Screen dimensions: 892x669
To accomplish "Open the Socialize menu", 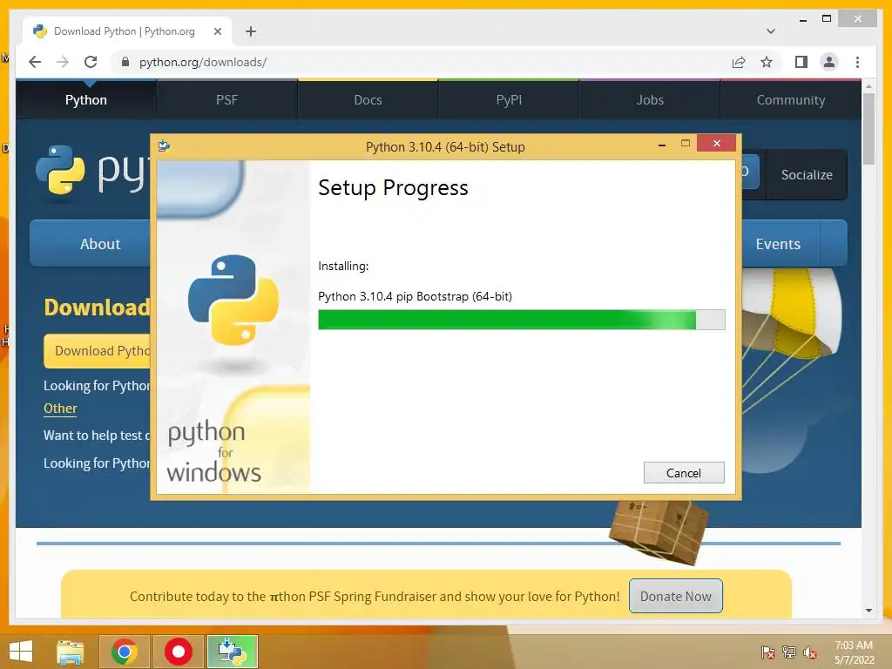I will pyautogui.click(x=806, y=174).
